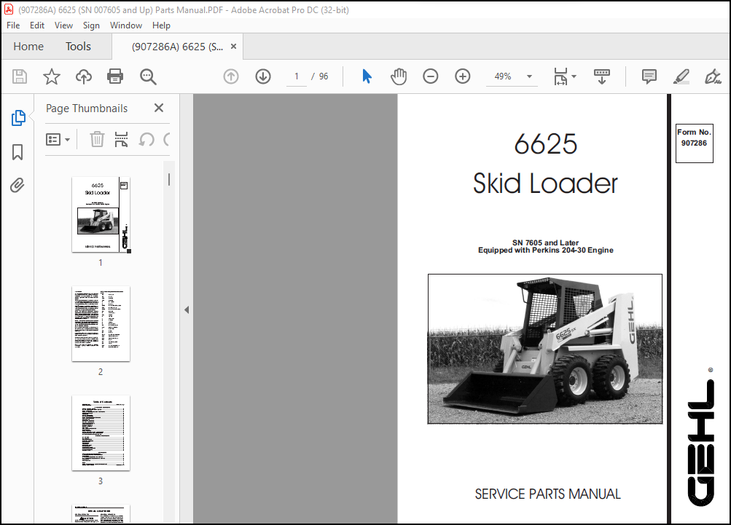Screen dimensions: 731x525
Task: Choose the Selection arrow tool
Action: click(x=367, y=76)
